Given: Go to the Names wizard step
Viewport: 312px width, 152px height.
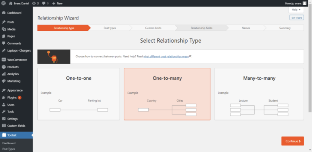Looking at the screenshot, I should pyautogui.click(x=246, y=28).
